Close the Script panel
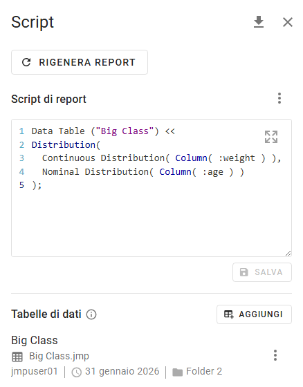303x387 pixels. (287, 22)
